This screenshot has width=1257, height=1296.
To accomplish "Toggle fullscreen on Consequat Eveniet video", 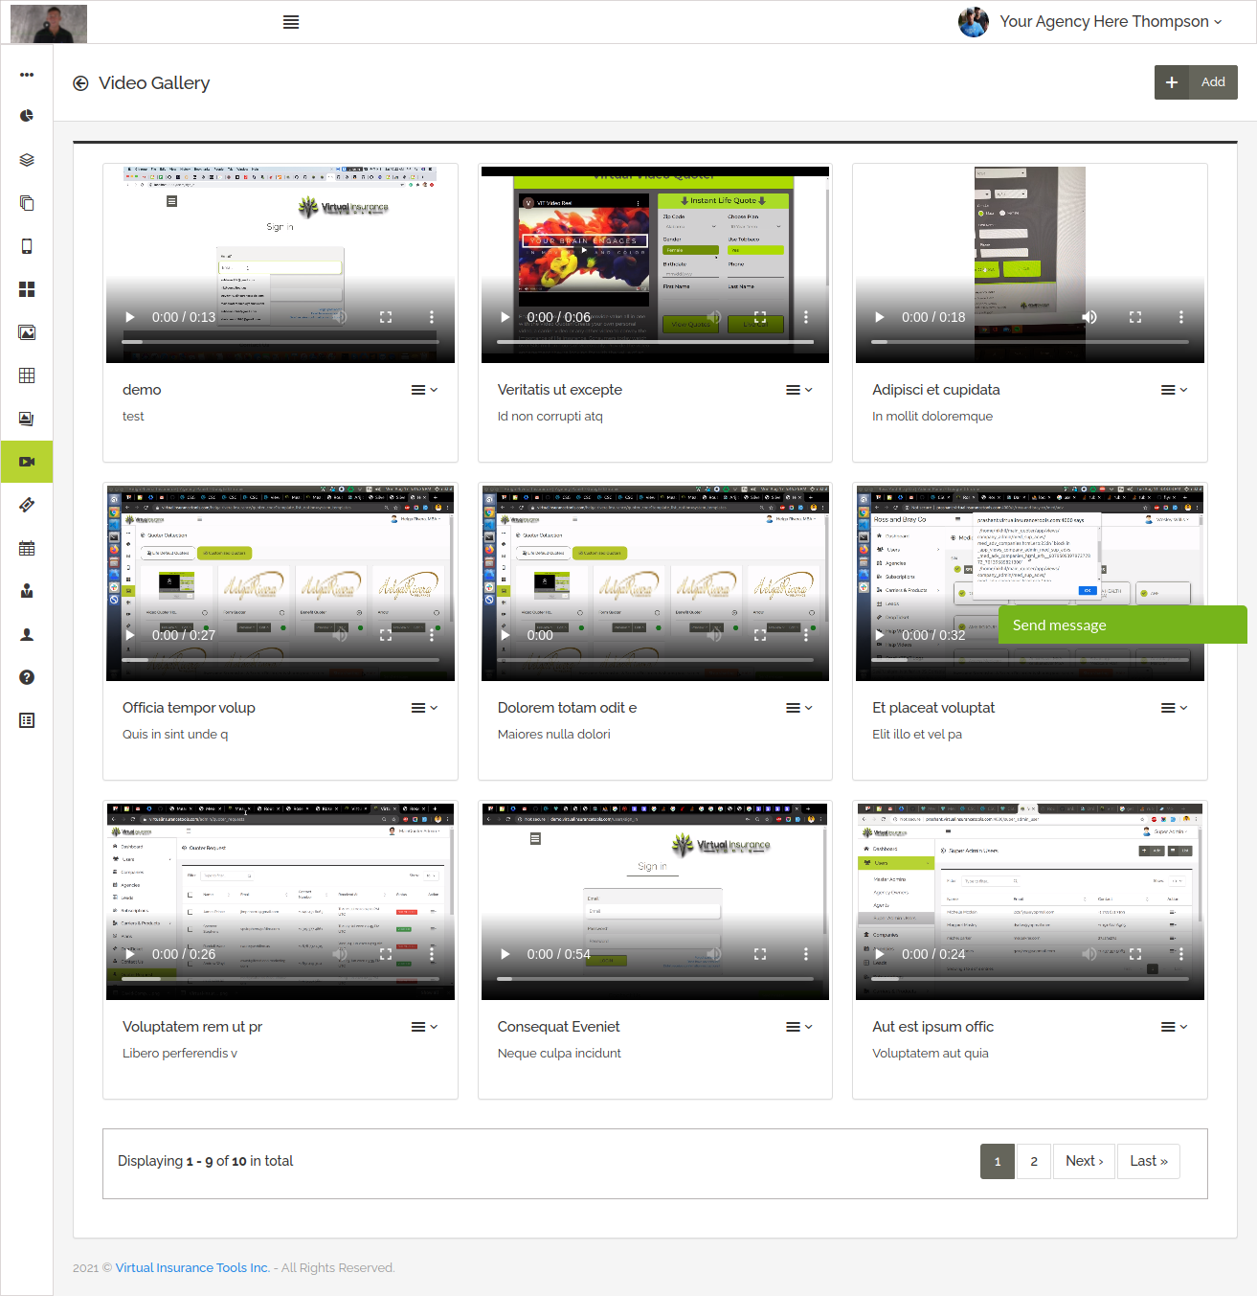I will [x=760, y=954].
